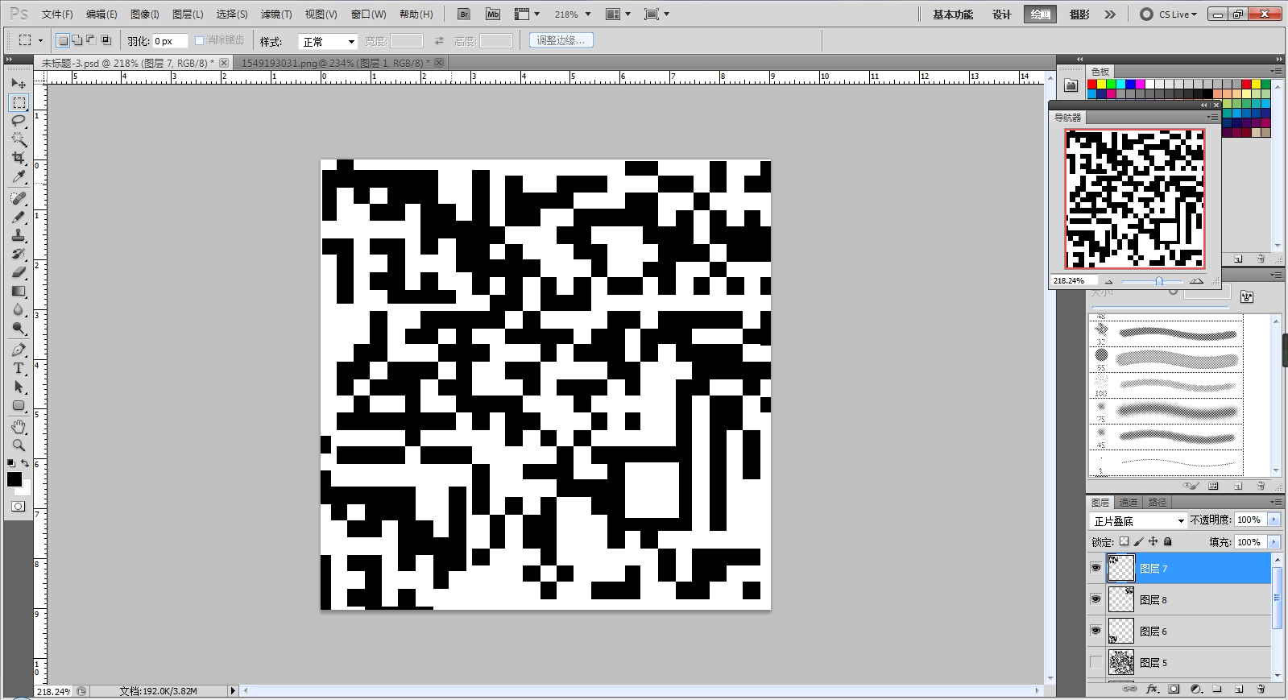Click 调整边缘... refine edge button
The width and height of the screenshot is (1288, 700).
tap(561, 40)
